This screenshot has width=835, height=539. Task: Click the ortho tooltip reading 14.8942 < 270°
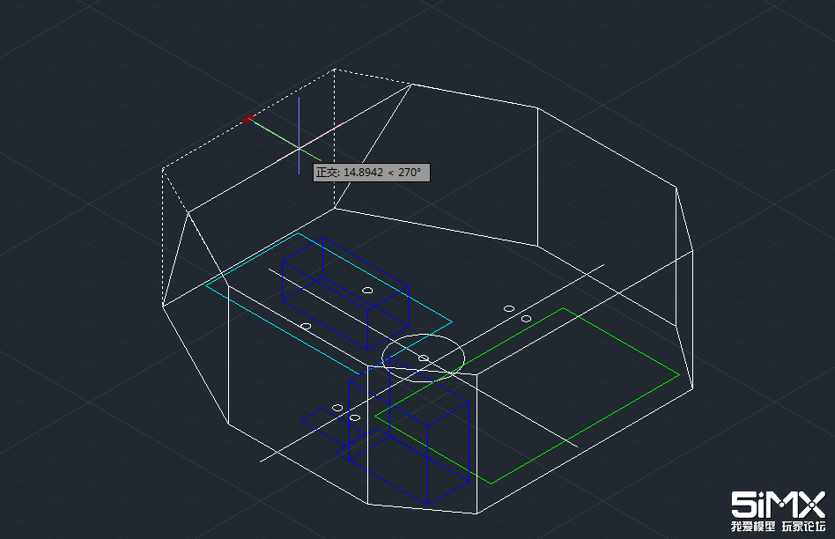tap(371, 172)
